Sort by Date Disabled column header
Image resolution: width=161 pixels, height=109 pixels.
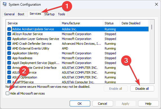point(134,23)
